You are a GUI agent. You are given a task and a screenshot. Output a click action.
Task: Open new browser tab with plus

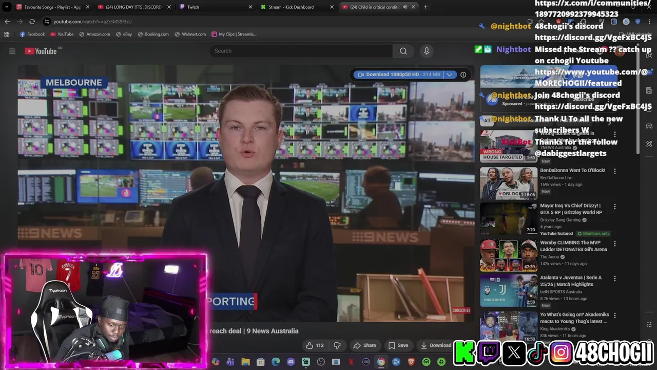click(x=426, y=7)
